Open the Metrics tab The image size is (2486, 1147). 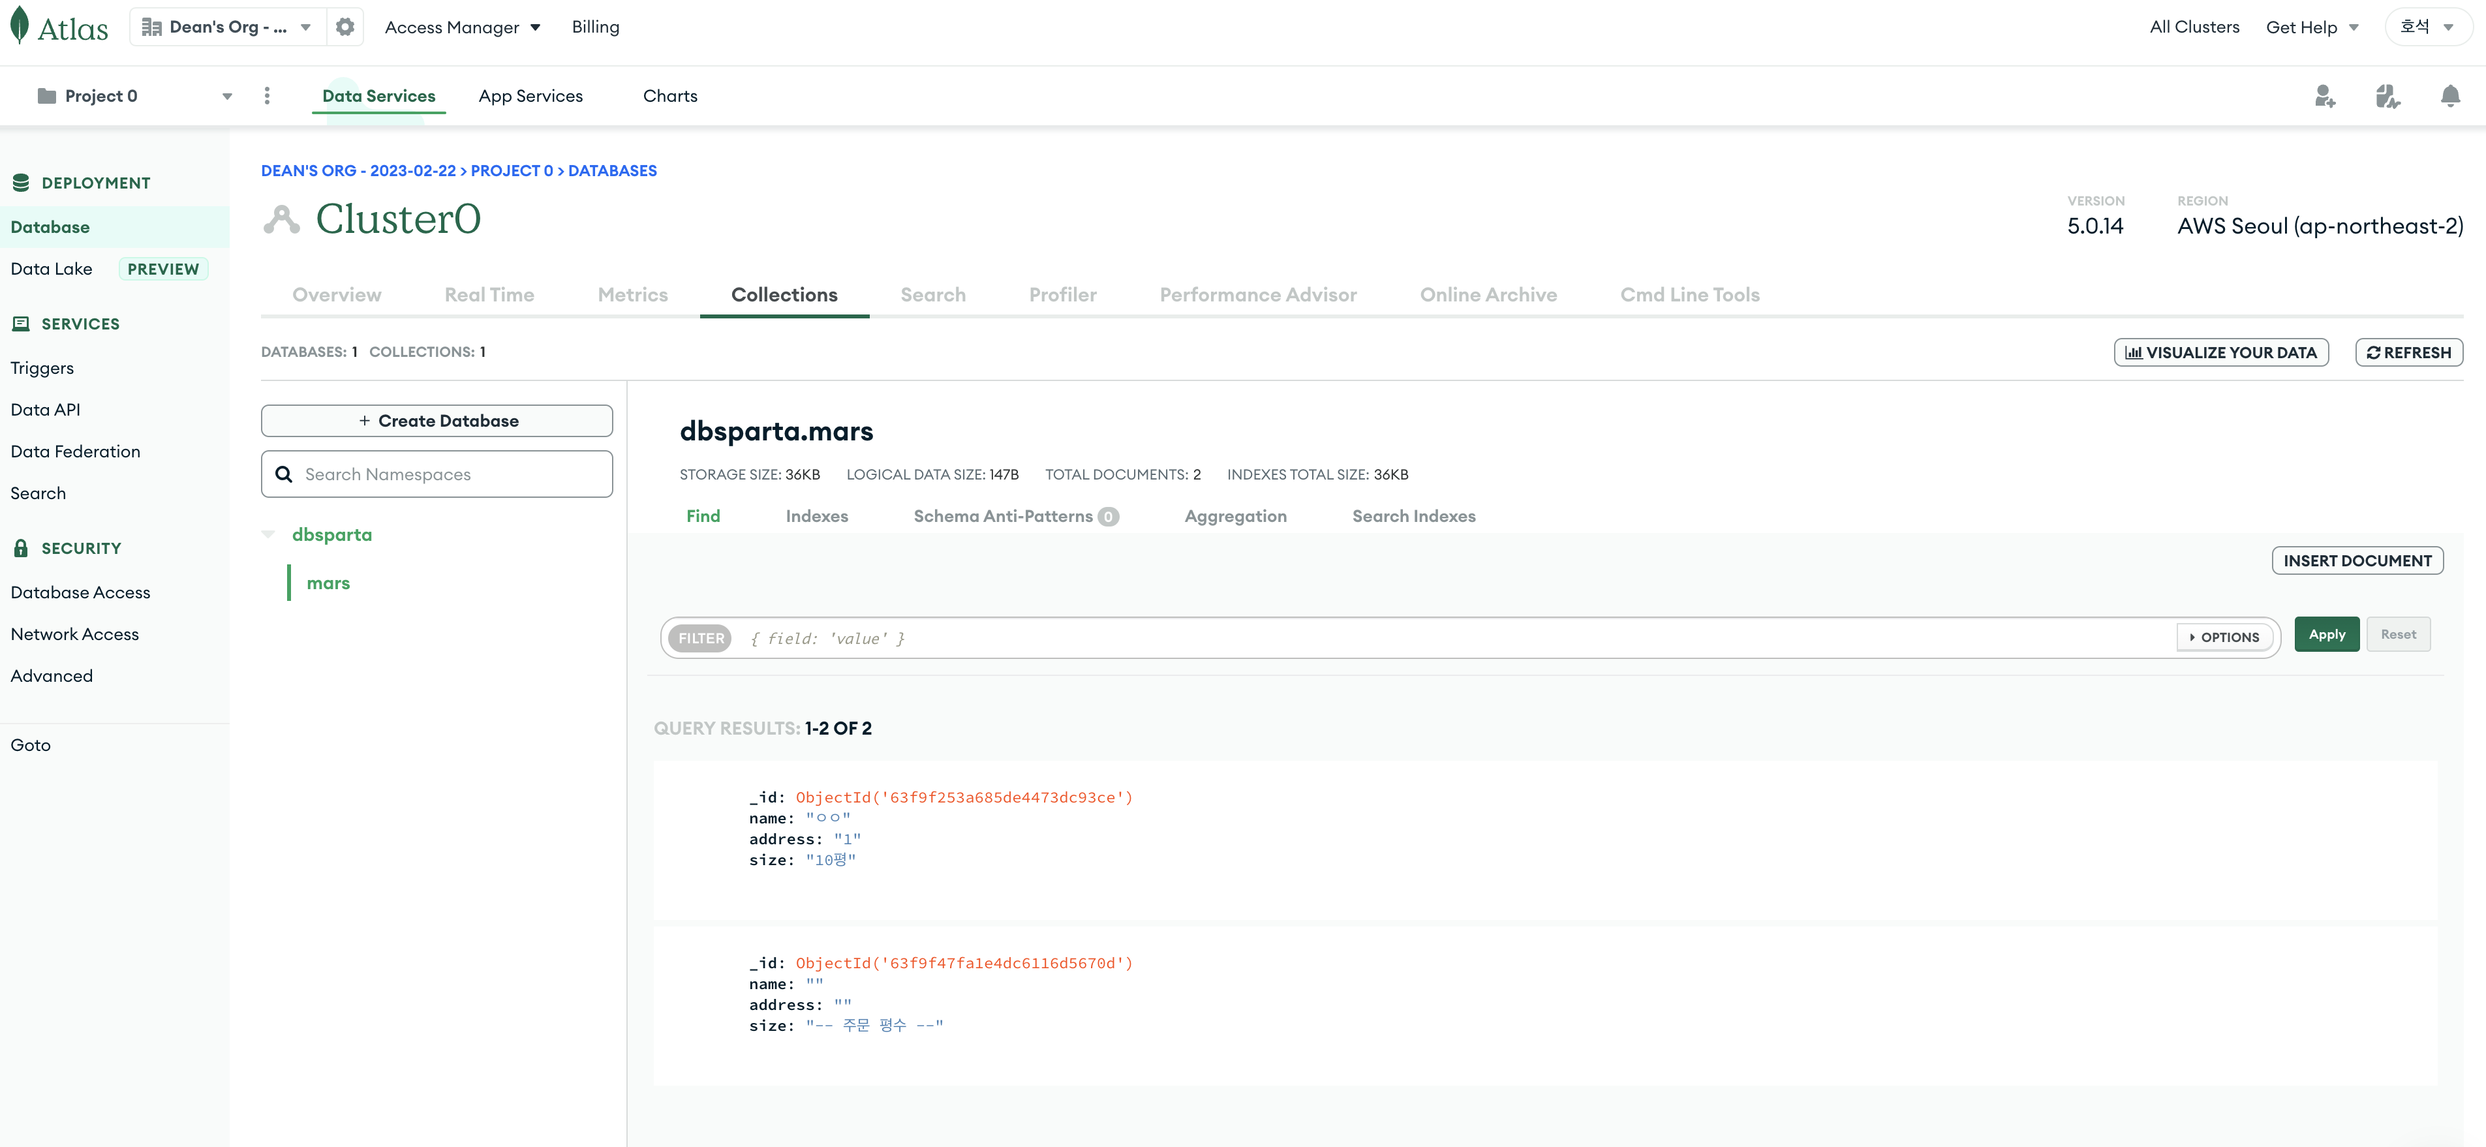point(633,294)
